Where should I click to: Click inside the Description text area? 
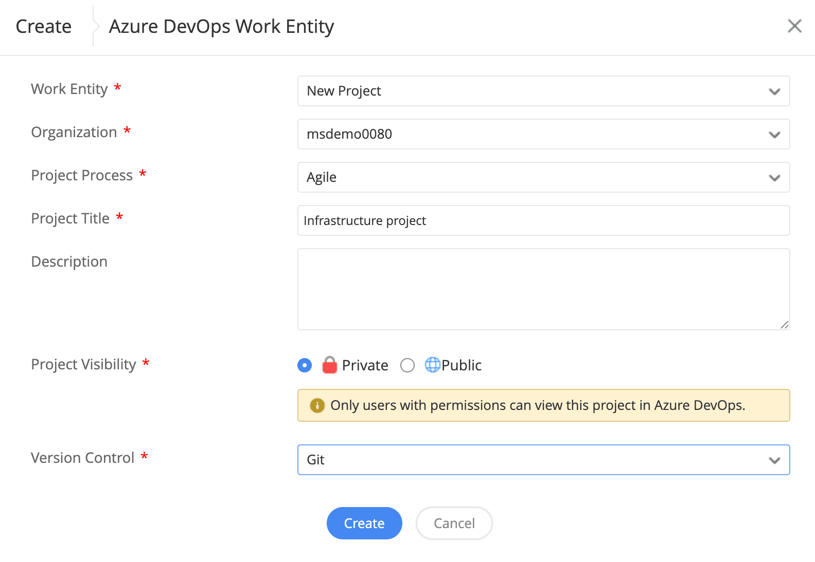click(543, 289)
